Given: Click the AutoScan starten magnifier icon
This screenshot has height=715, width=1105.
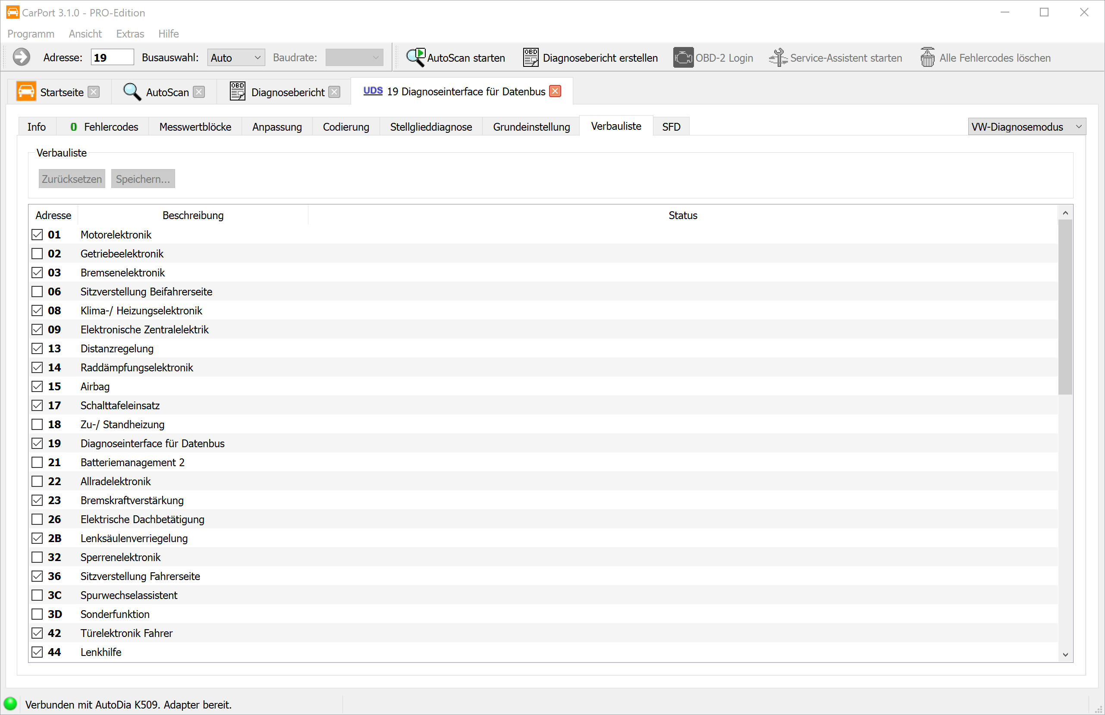Looking at the screenshot, I should click(415, 58).
